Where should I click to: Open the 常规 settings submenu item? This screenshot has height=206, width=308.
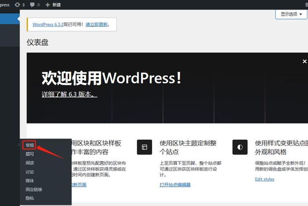(x=29, y=145)
